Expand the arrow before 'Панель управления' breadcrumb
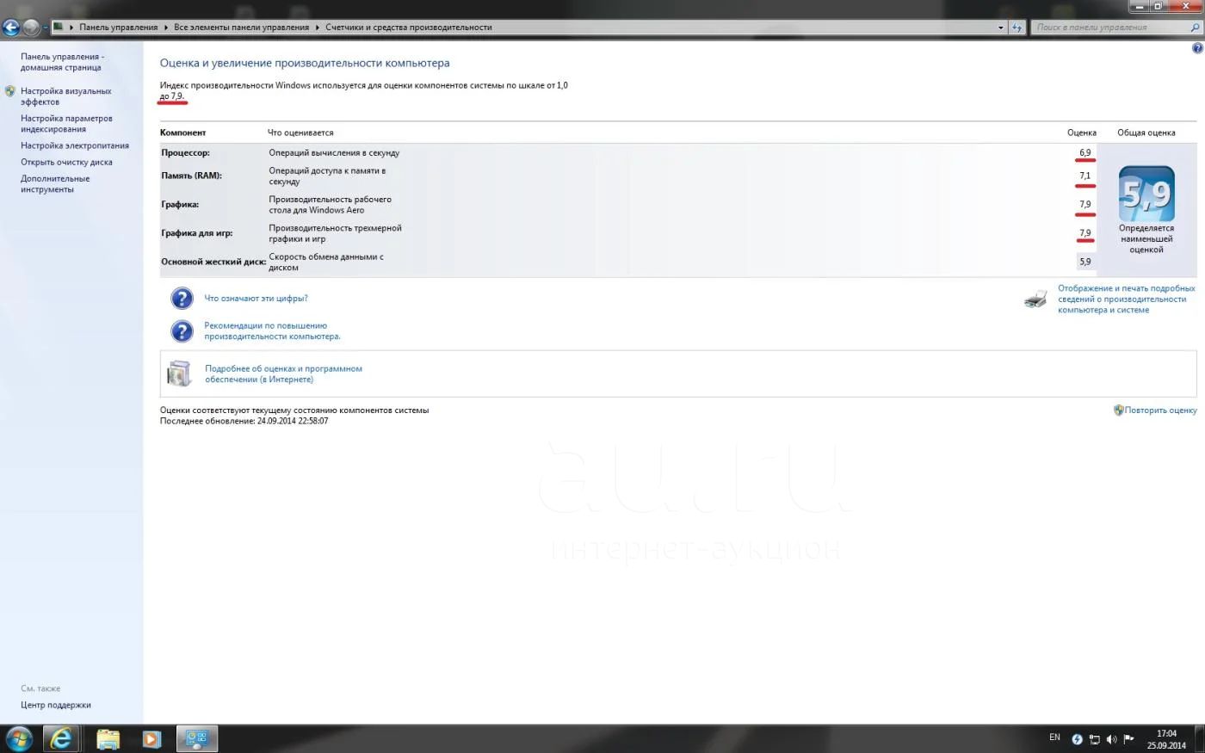Viewport: 1205px width, 753px height. (x=71, y=28)
